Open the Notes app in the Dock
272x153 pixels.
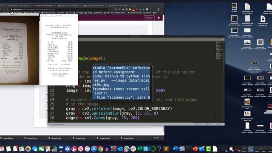[x=8, y=149]
